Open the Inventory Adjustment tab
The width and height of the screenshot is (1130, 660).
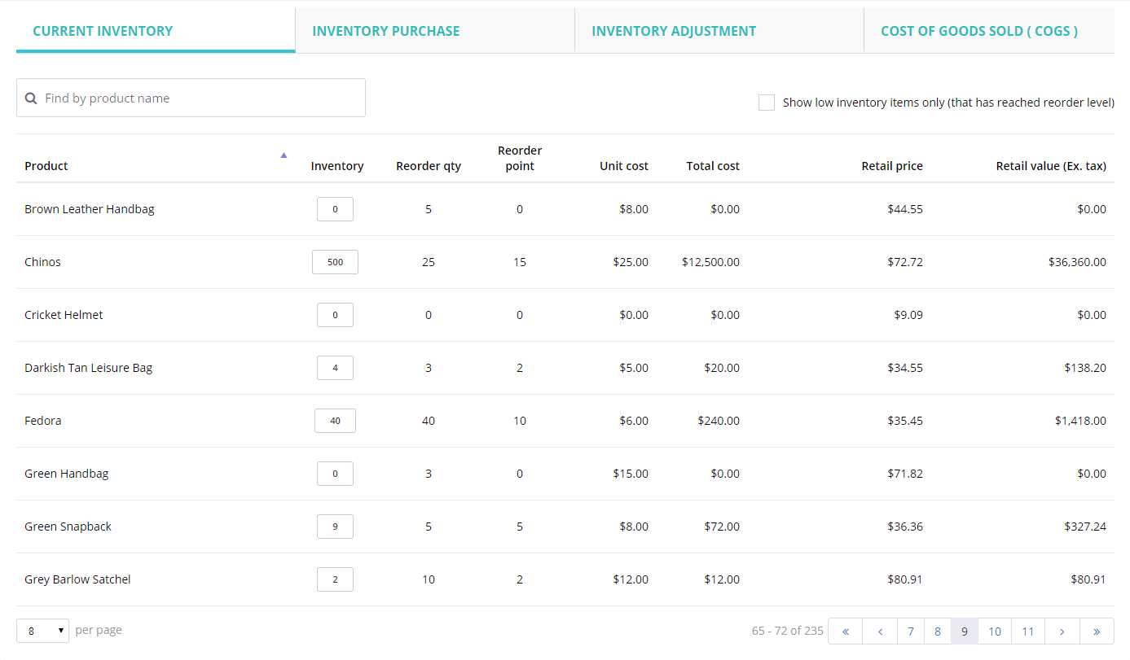674,31
